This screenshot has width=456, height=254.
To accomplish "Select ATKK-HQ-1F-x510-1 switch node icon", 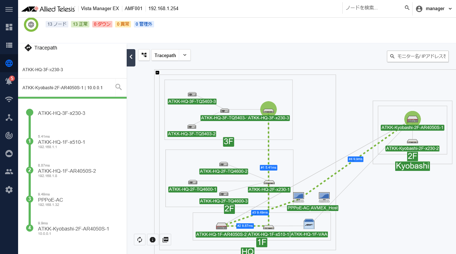I will click(269, 228).
